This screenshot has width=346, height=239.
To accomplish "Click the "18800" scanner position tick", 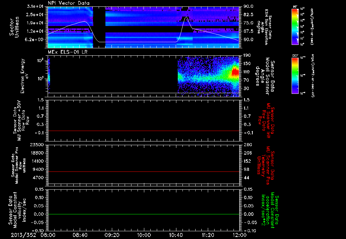I will click(38, 153).
